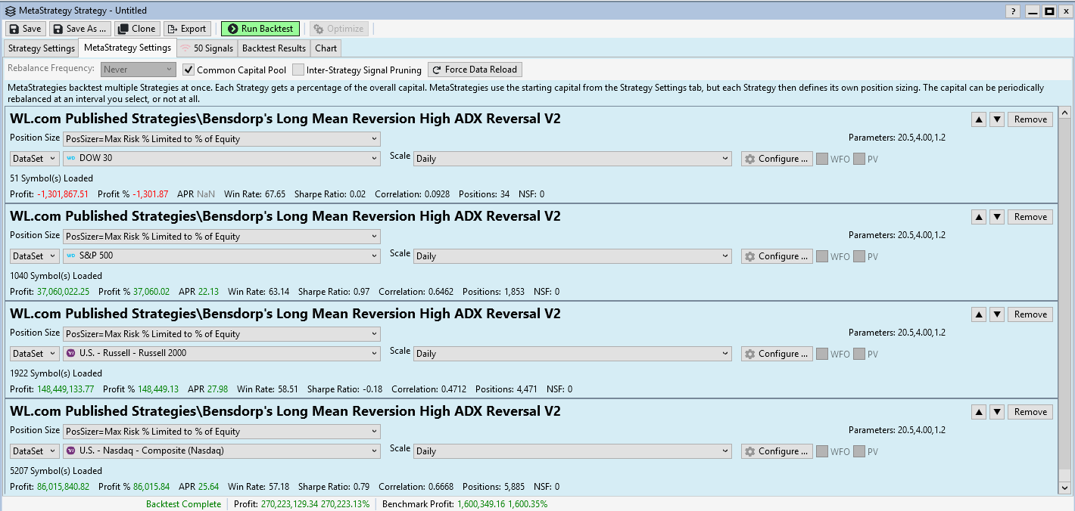Move the DOW 30 strategy down
Screen dimensions: 1075x511
(997, 119)
